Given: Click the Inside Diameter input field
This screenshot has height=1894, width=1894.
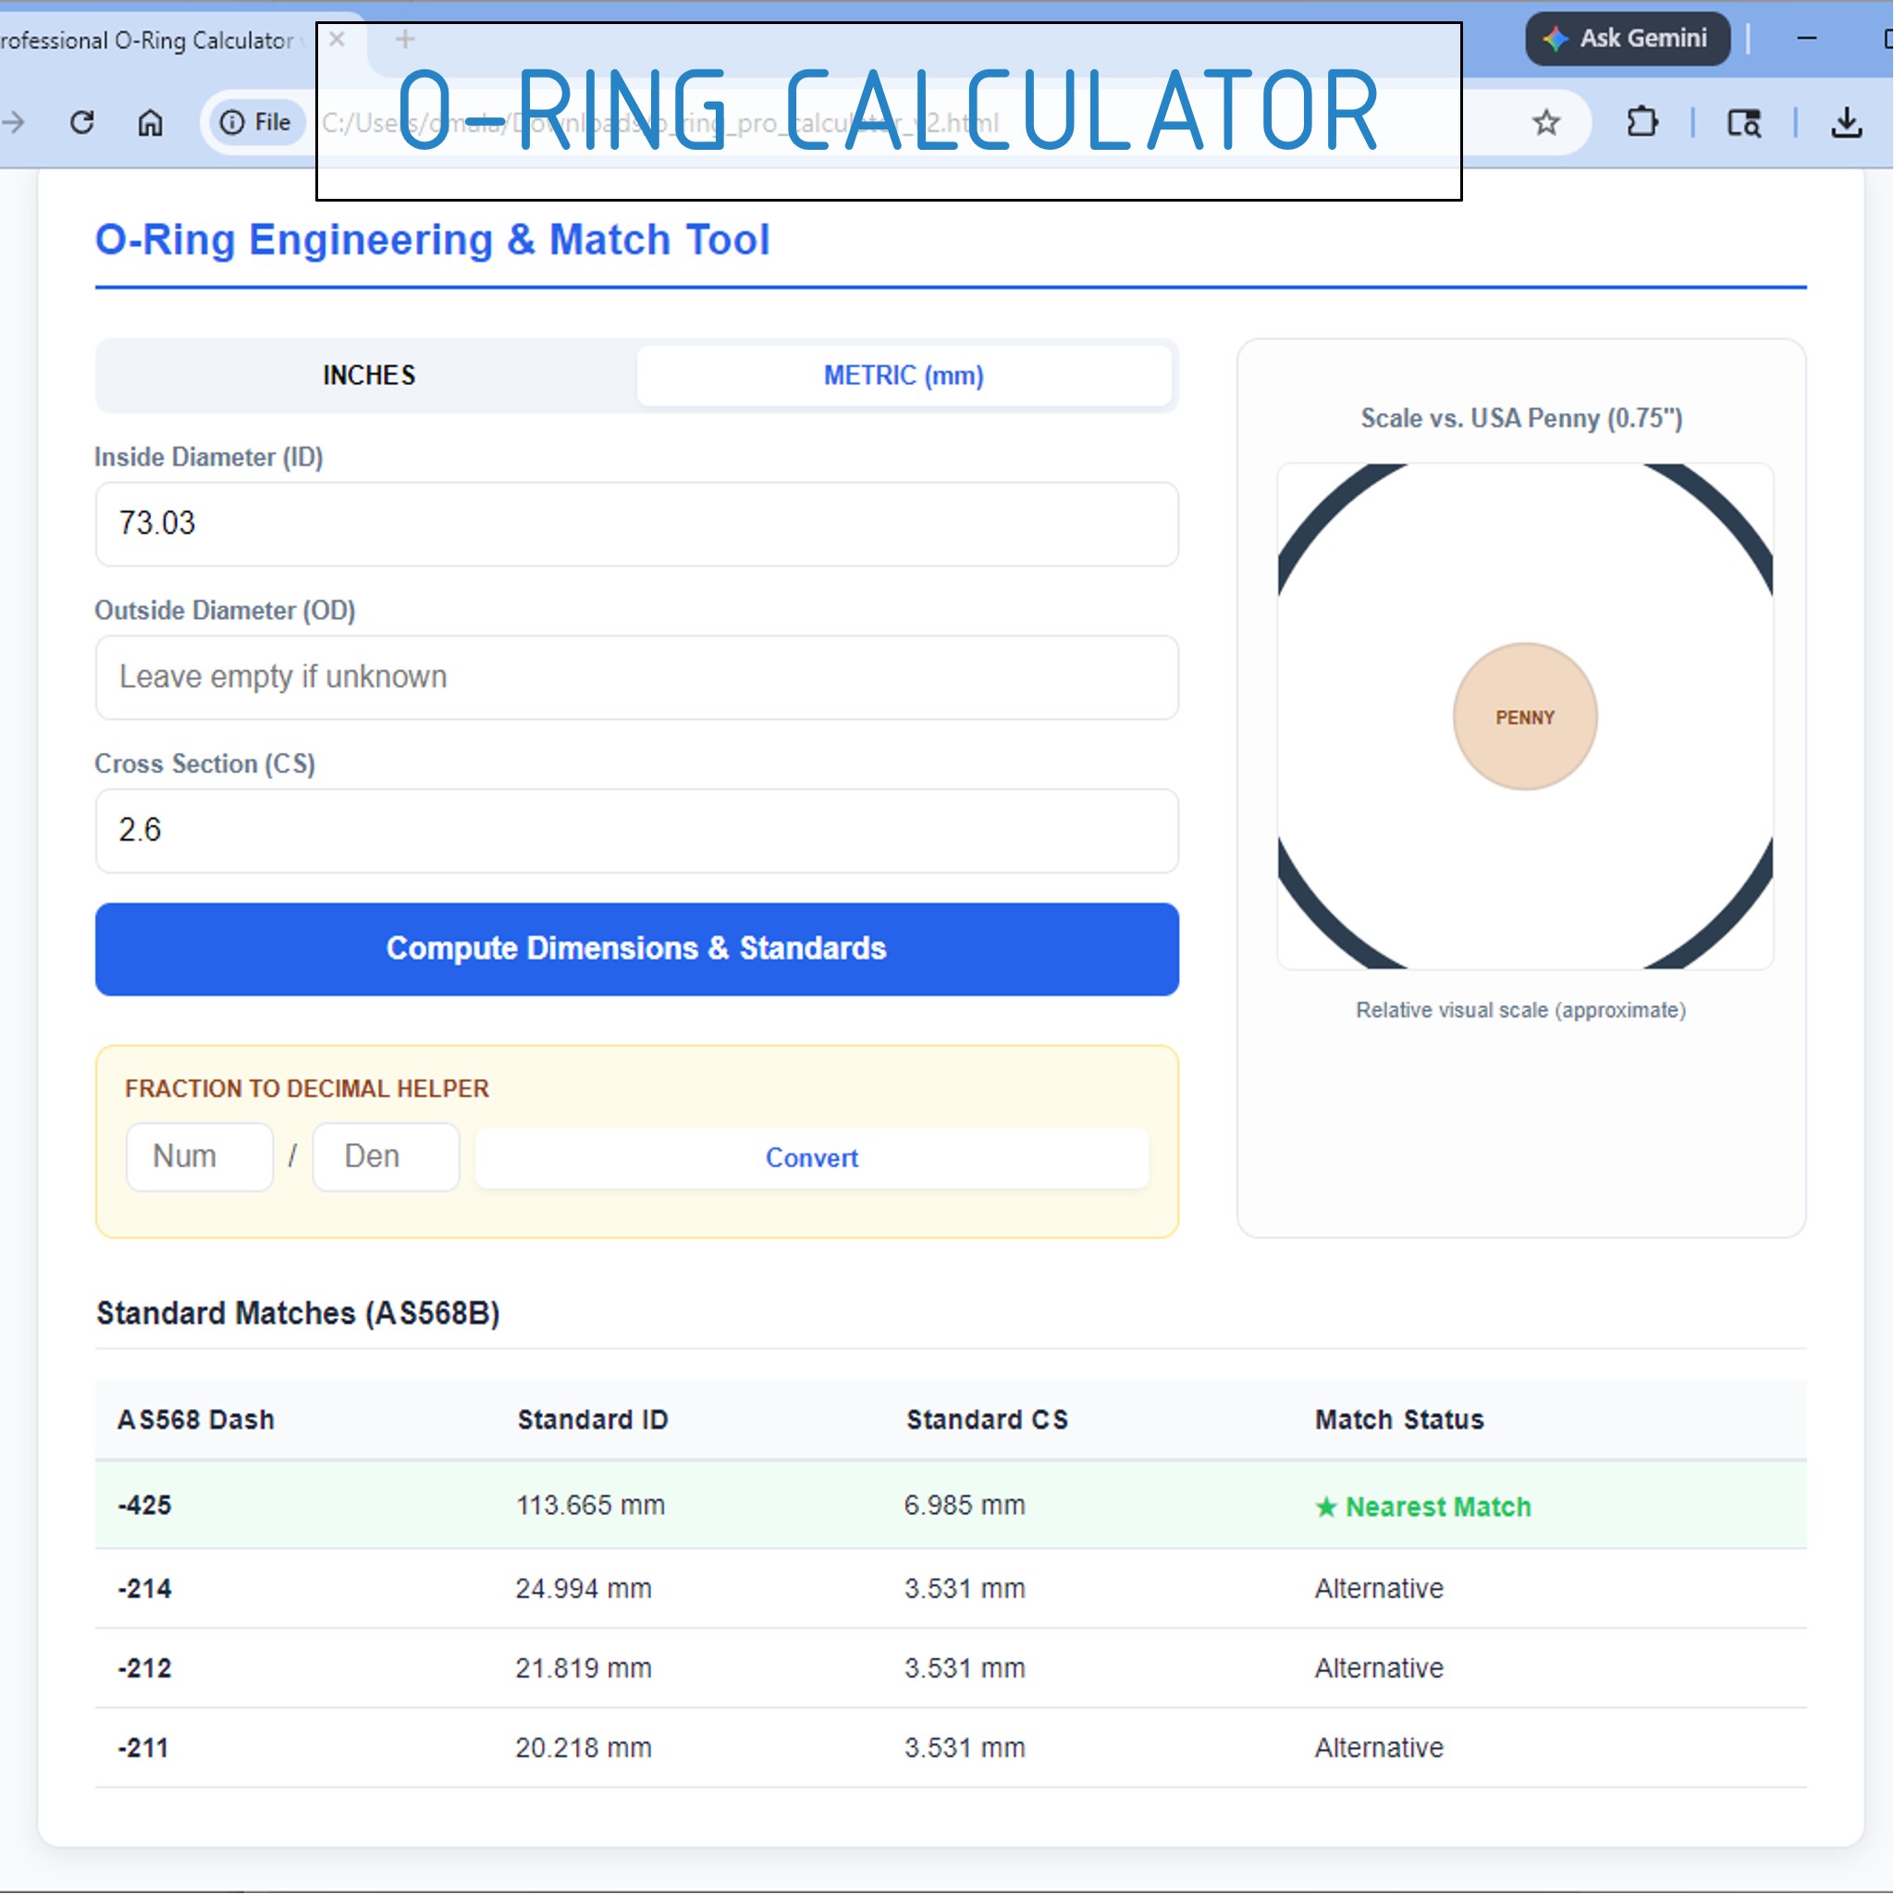Looking at the screenshot, I should (x=636, y=523).
